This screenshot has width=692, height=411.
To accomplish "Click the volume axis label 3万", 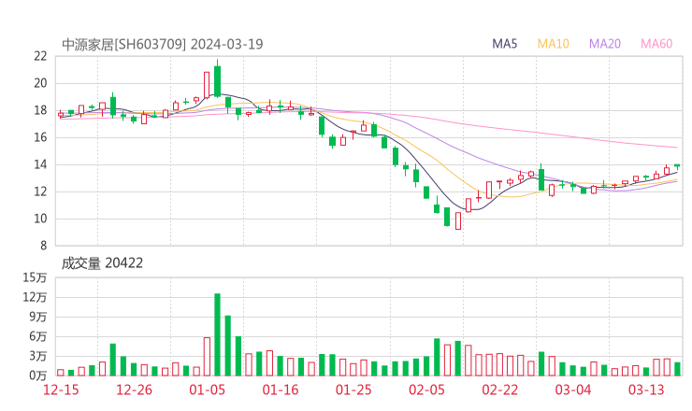I will (38, 356).
